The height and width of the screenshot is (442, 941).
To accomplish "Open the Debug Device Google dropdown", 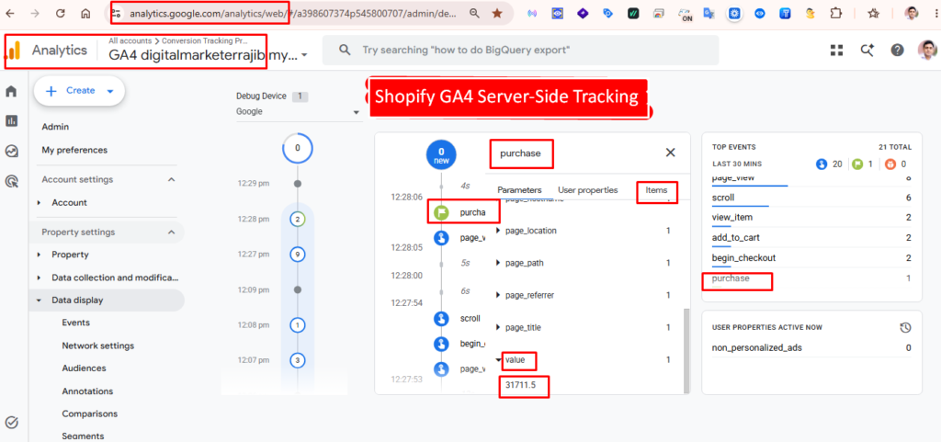I will [x=298, y=111].
